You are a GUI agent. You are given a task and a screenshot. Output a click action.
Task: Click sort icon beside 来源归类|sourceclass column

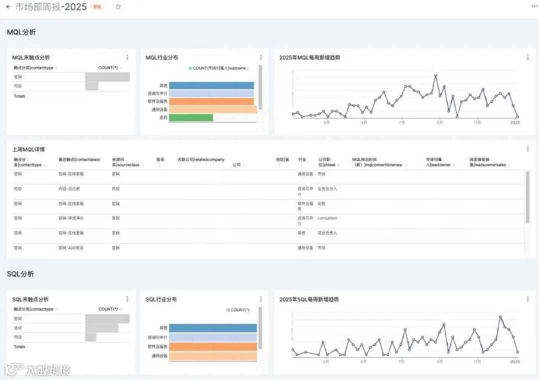click(143, 165)
